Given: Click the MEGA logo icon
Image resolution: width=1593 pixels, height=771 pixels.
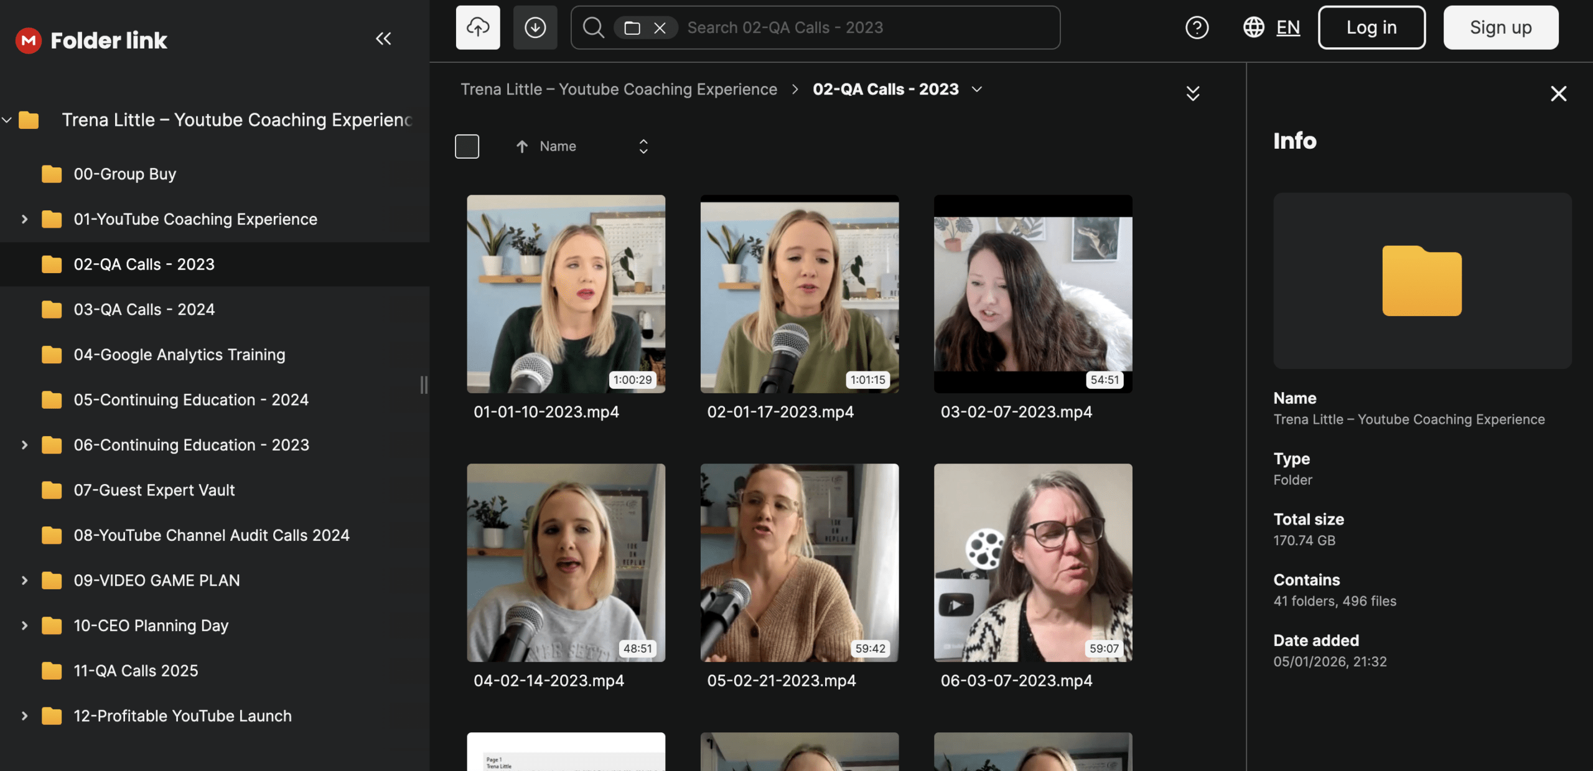Looking at the screenshot, I should (28, 40).
